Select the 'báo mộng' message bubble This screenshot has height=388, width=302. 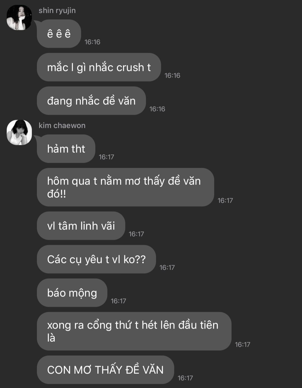pos(72,293)
